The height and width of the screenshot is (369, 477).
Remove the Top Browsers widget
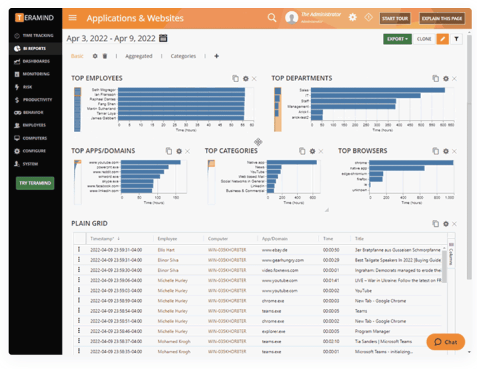point(454,151)
